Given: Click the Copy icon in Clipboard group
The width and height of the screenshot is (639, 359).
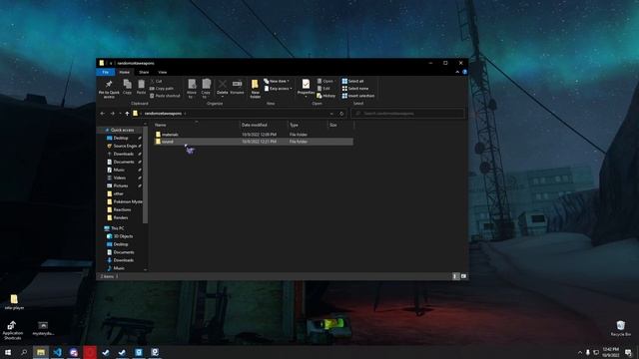Looking at the screenshot, I should pyautogui.click(x=127, y=84).
